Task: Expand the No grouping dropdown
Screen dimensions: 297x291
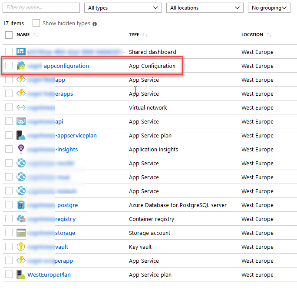Action: click(x=269, y=8)
